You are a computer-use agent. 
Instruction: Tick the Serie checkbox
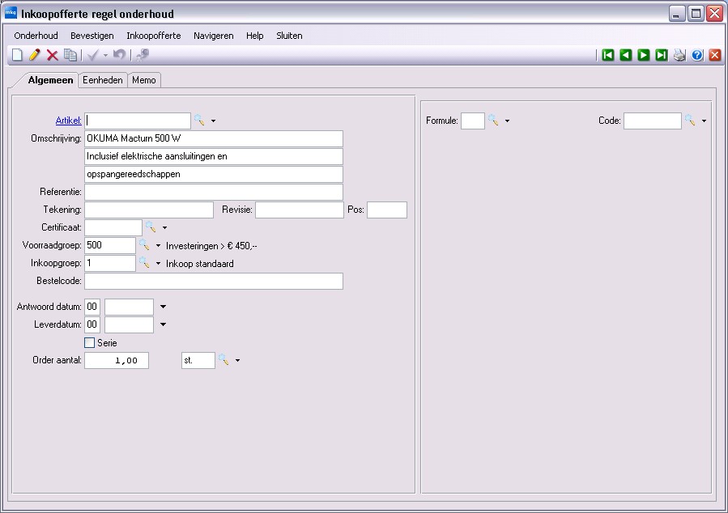click(90, 343)
